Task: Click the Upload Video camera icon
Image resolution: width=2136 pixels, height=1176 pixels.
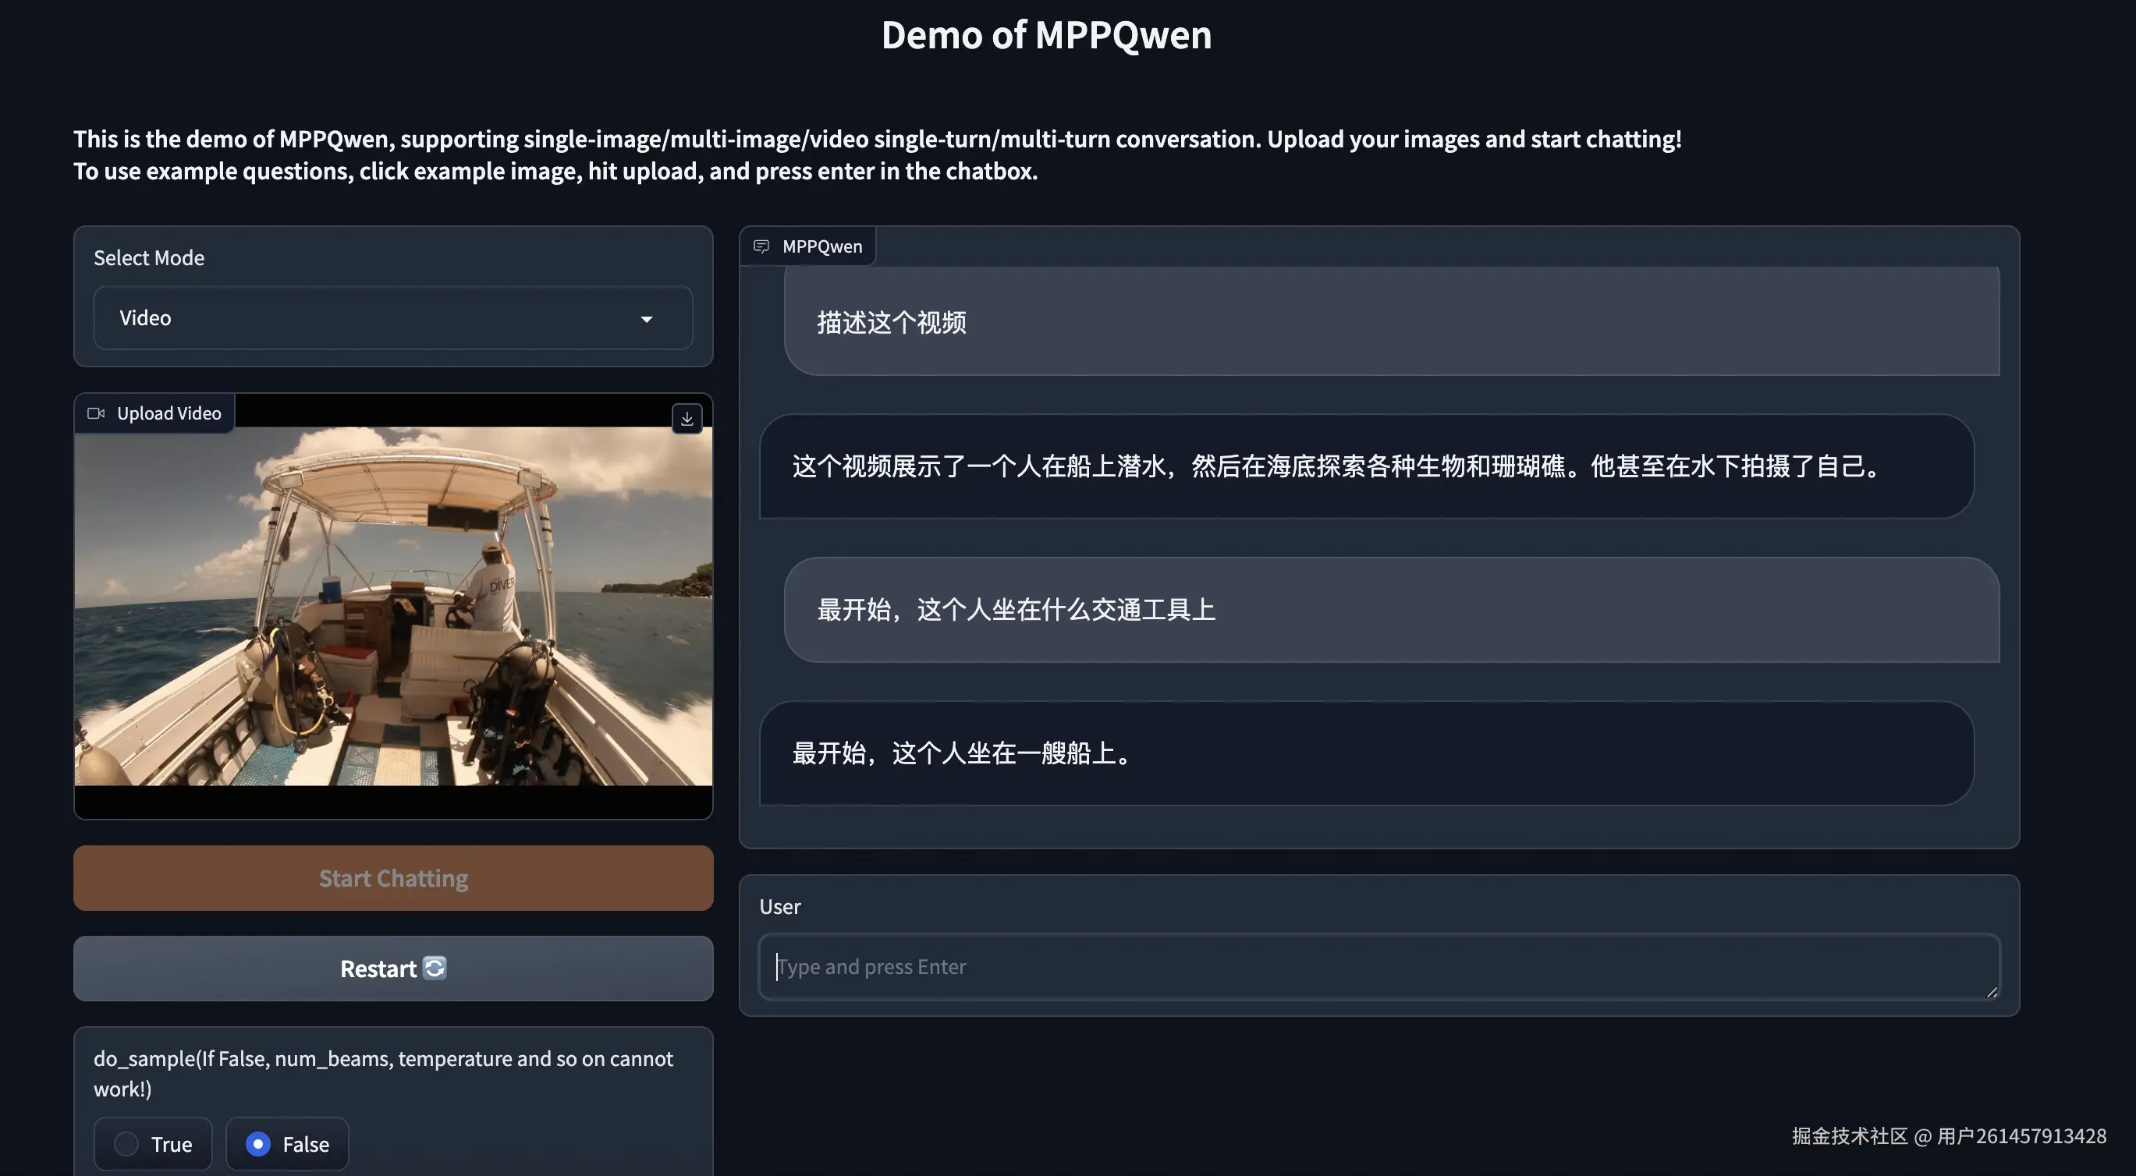Action: 96,413
